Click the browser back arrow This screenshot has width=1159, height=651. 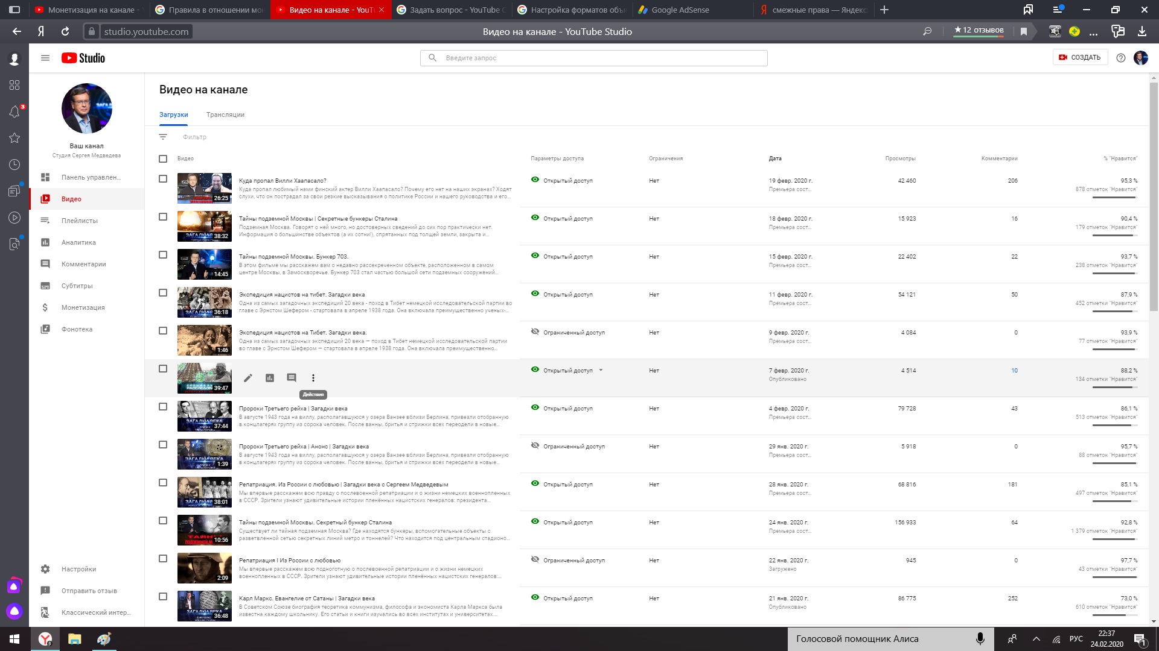[x=17, y=31]
